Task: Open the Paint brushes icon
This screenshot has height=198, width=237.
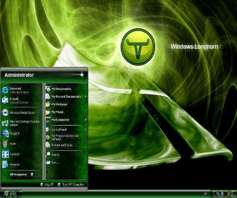Action: (x=5, y=144)
